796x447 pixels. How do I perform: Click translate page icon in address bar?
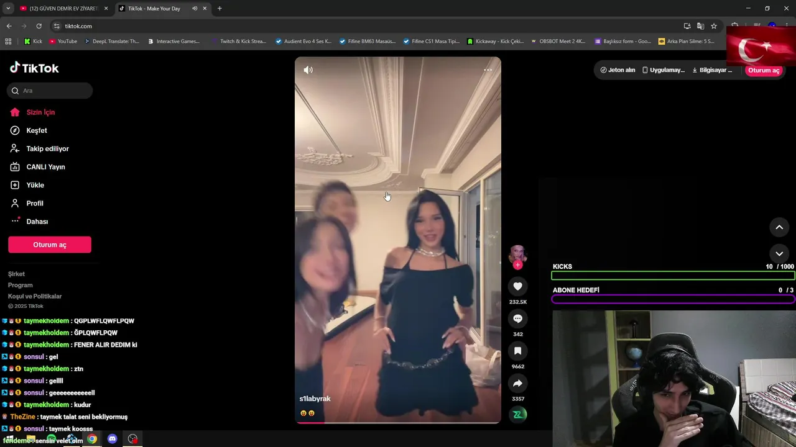point(700,26)
